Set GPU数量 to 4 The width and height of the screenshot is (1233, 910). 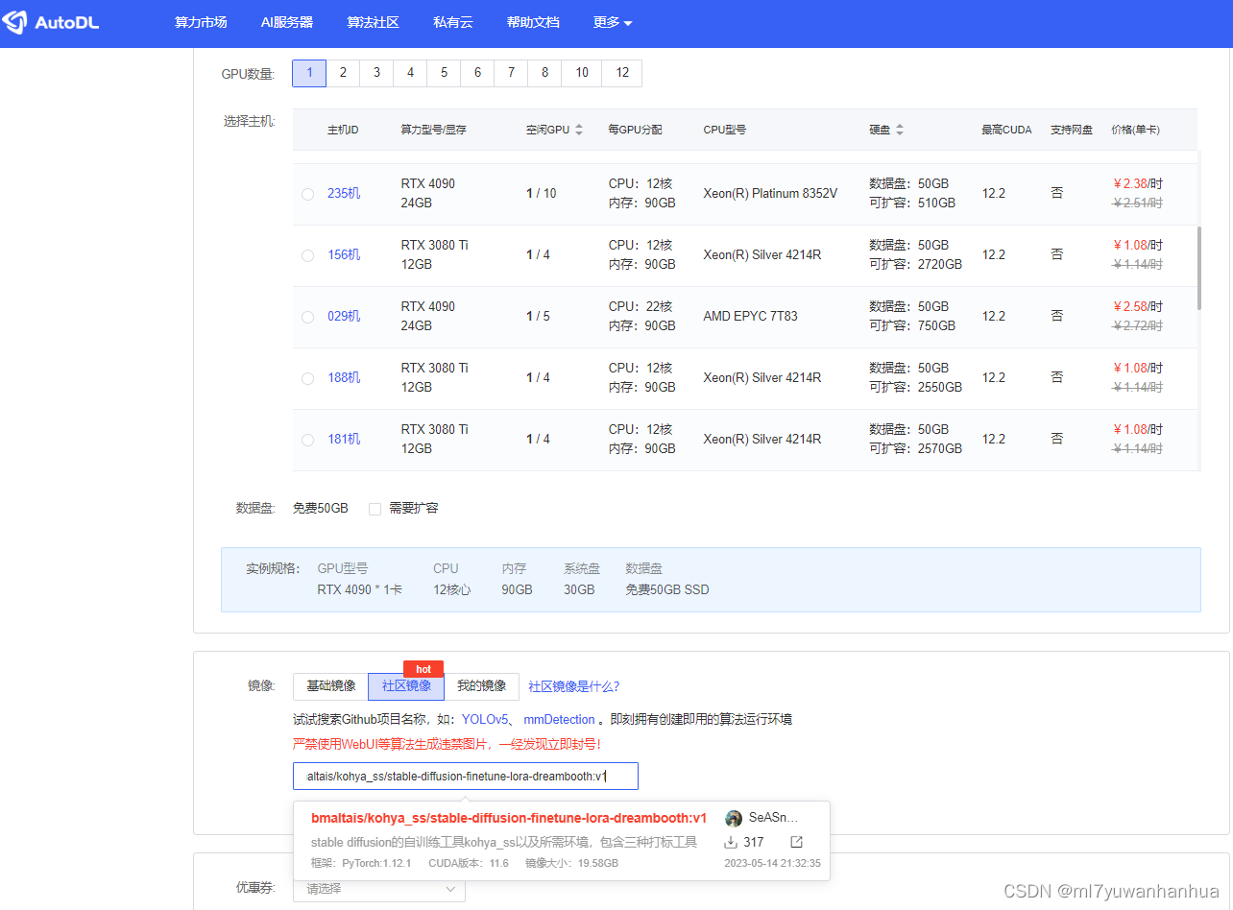[x=410, y=73]
